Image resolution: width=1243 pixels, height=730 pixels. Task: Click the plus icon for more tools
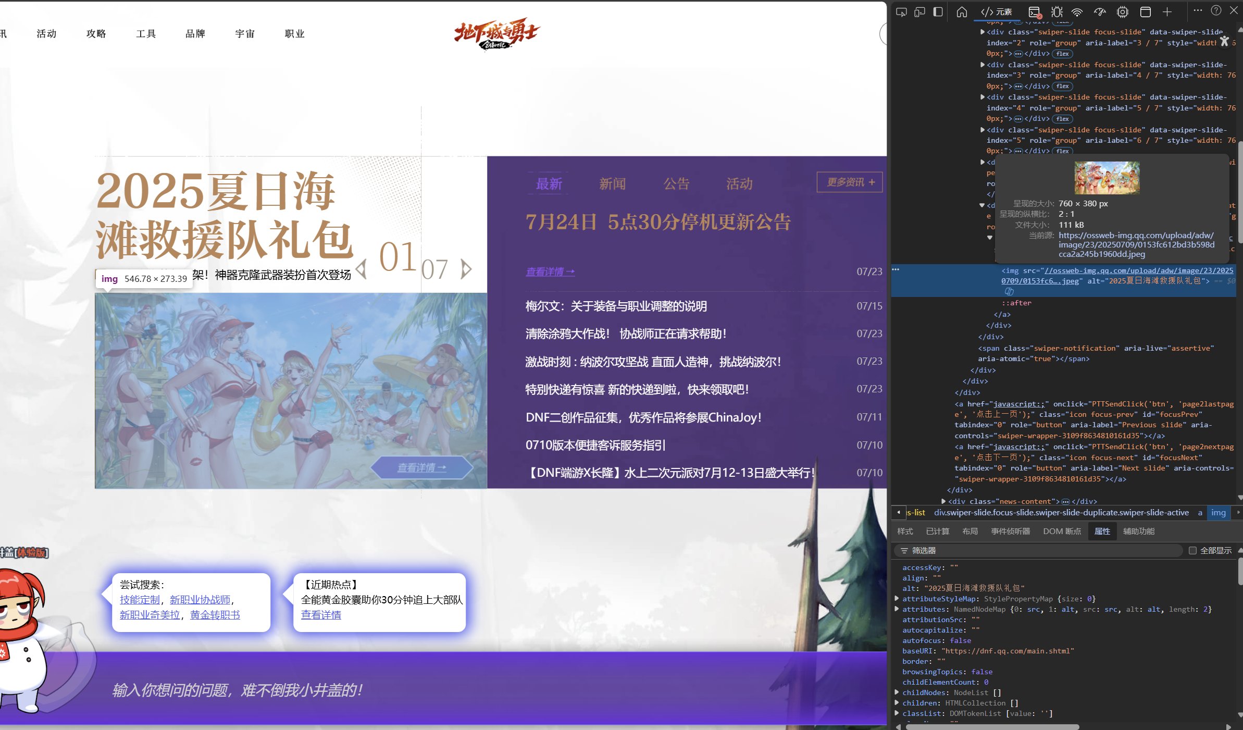pos(1167,12)
